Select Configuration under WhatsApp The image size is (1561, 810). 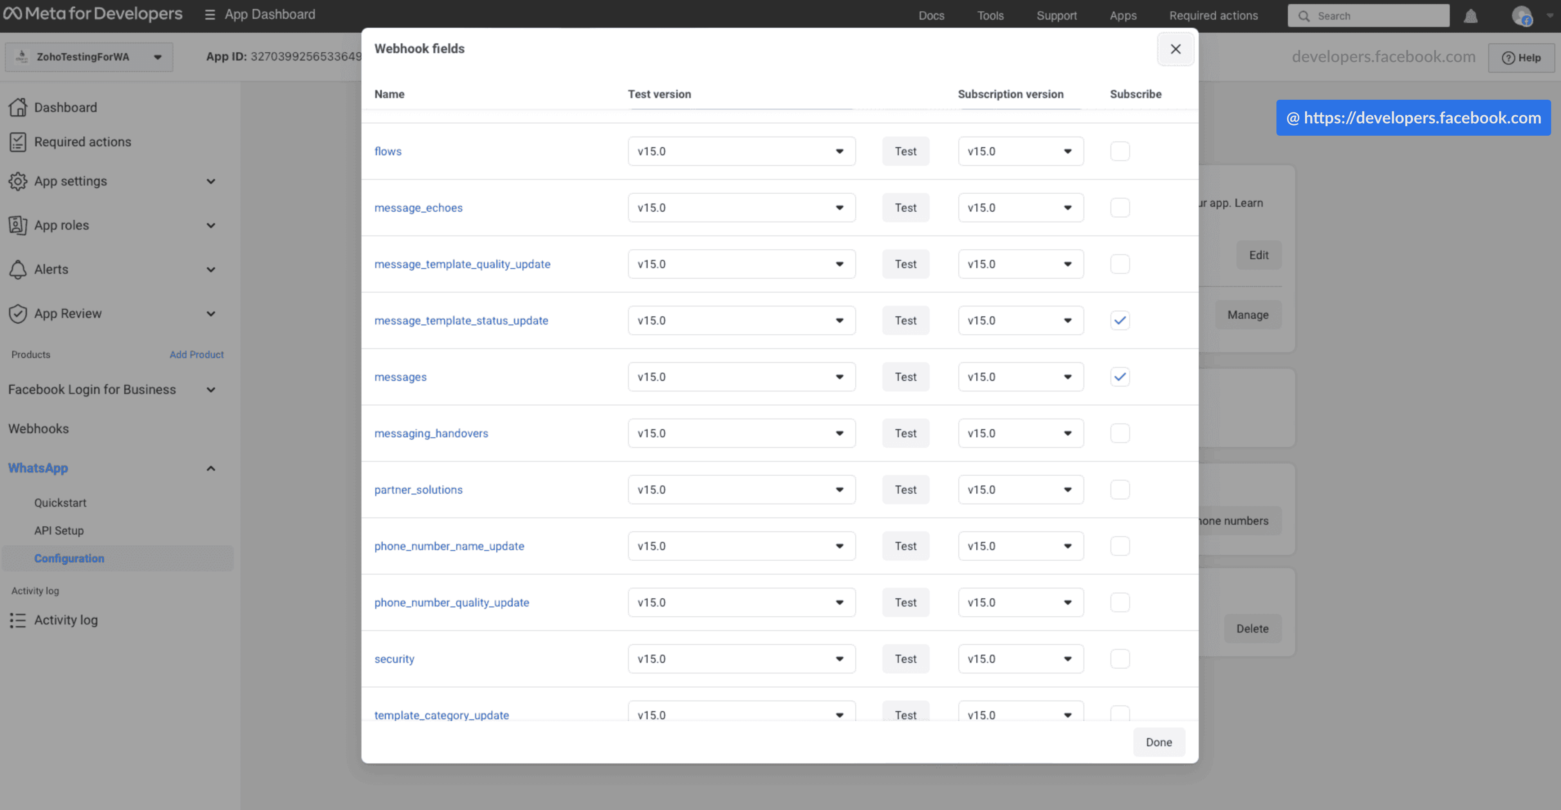(x=68, y=558)
